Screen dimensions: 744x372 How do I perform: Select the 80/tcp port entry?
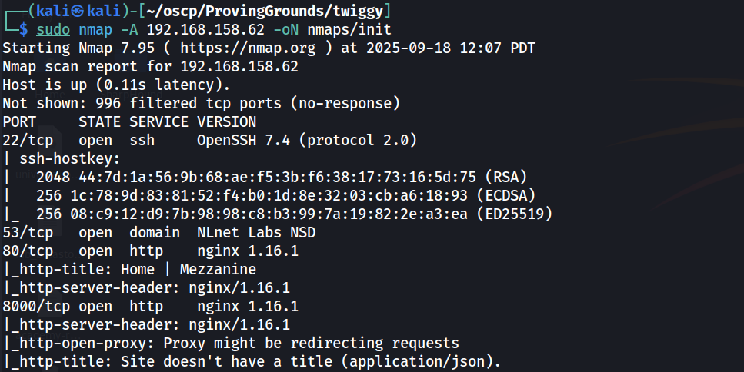28,250
